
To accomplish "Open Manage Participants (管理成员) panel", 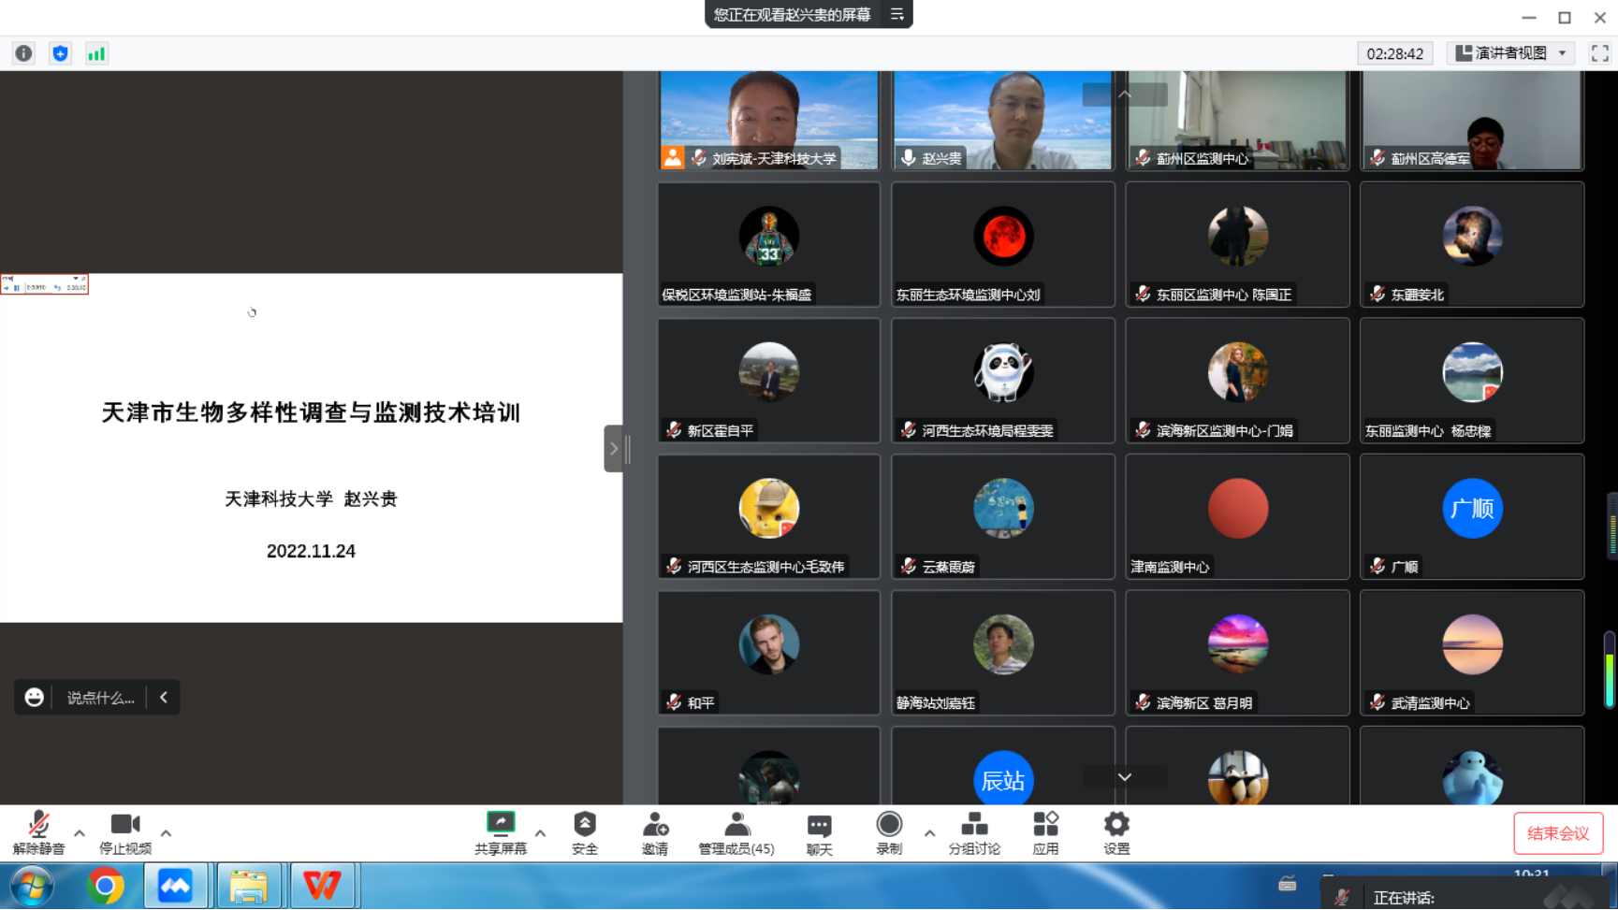I will pos(736,832).
